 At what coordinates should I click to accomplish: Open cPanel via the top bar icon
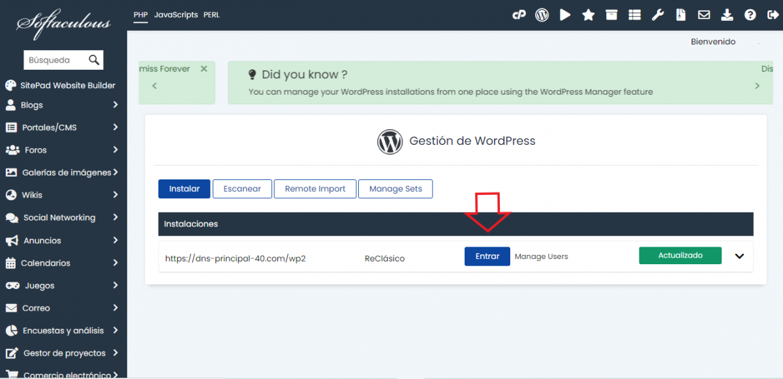click(x=519, y=15)
